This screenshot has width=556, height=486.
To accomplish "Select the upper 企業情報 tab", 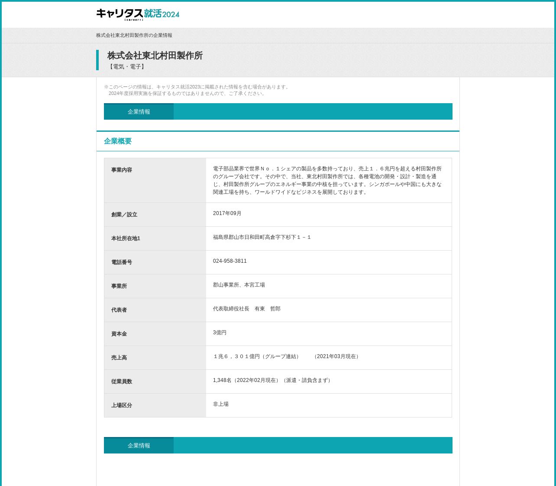I will coord(139,112).
